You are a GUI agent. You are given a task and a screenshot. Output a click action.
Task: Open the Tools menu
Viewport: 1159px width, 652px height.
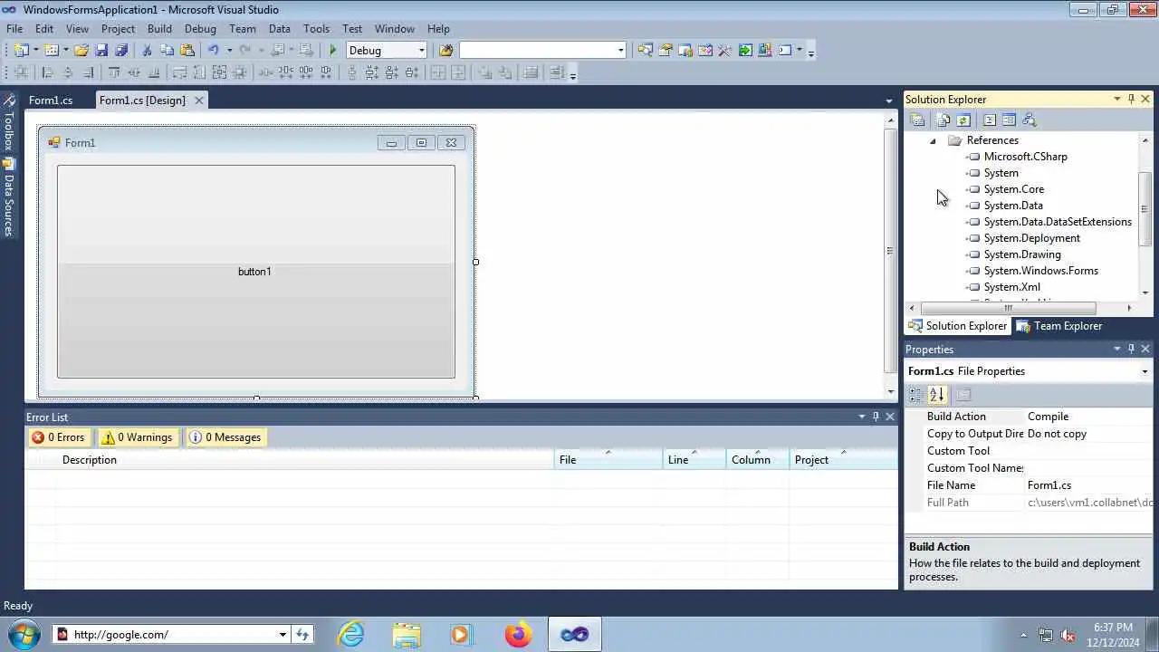[316, 28]
